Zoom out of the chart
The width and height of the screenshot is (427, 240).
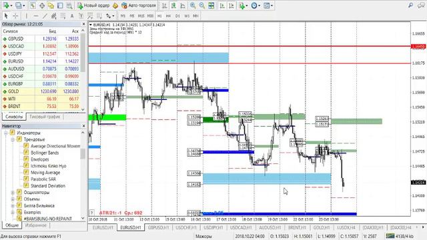(x=201, y=5)
